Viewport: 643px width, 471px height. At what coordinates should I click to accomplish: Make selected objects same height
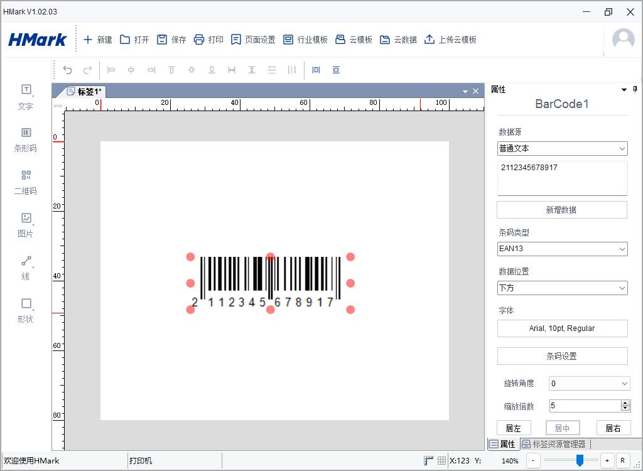252,70
